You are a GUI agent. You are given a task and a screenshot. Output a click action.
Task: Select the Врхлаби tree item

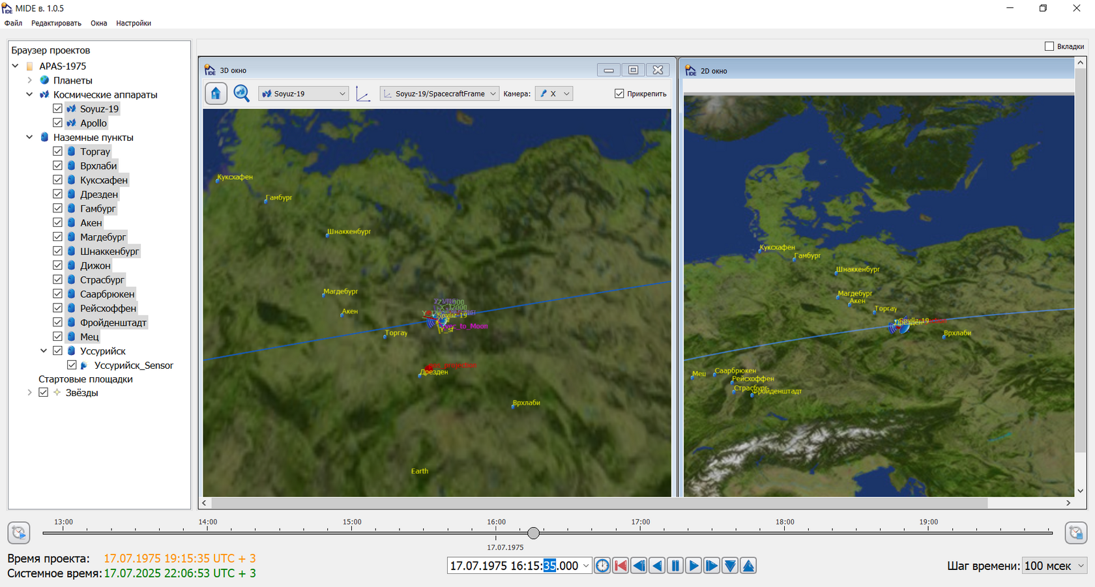[98, 166]
